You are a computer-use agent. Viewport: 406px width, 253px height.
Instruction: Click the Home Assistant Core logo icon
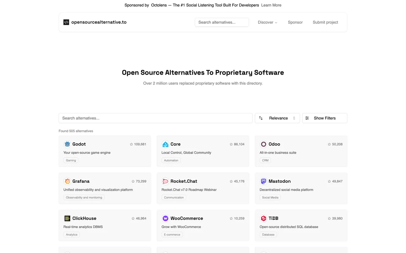(165, 144)
